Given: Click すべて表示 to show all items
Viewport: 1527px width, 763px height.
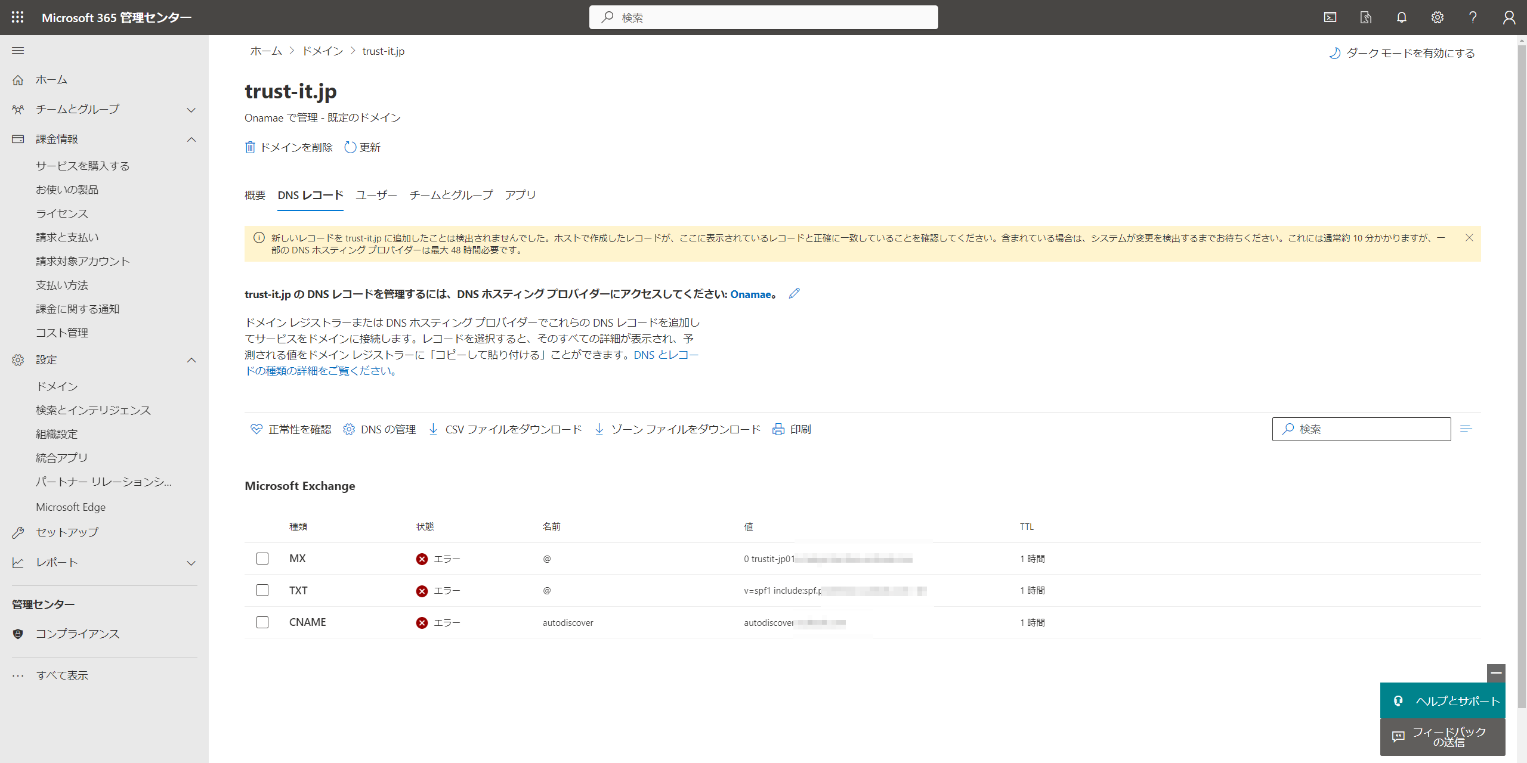Looking at the screenshot, I should pos(62,675).
